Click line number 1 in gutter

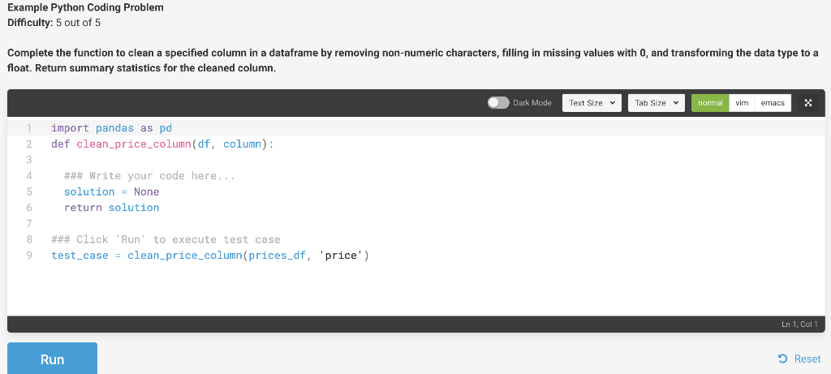pyautogui.click(x=28, y=128)
